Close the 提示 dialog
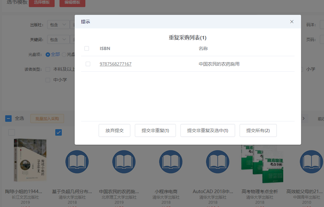 [292, 22]
